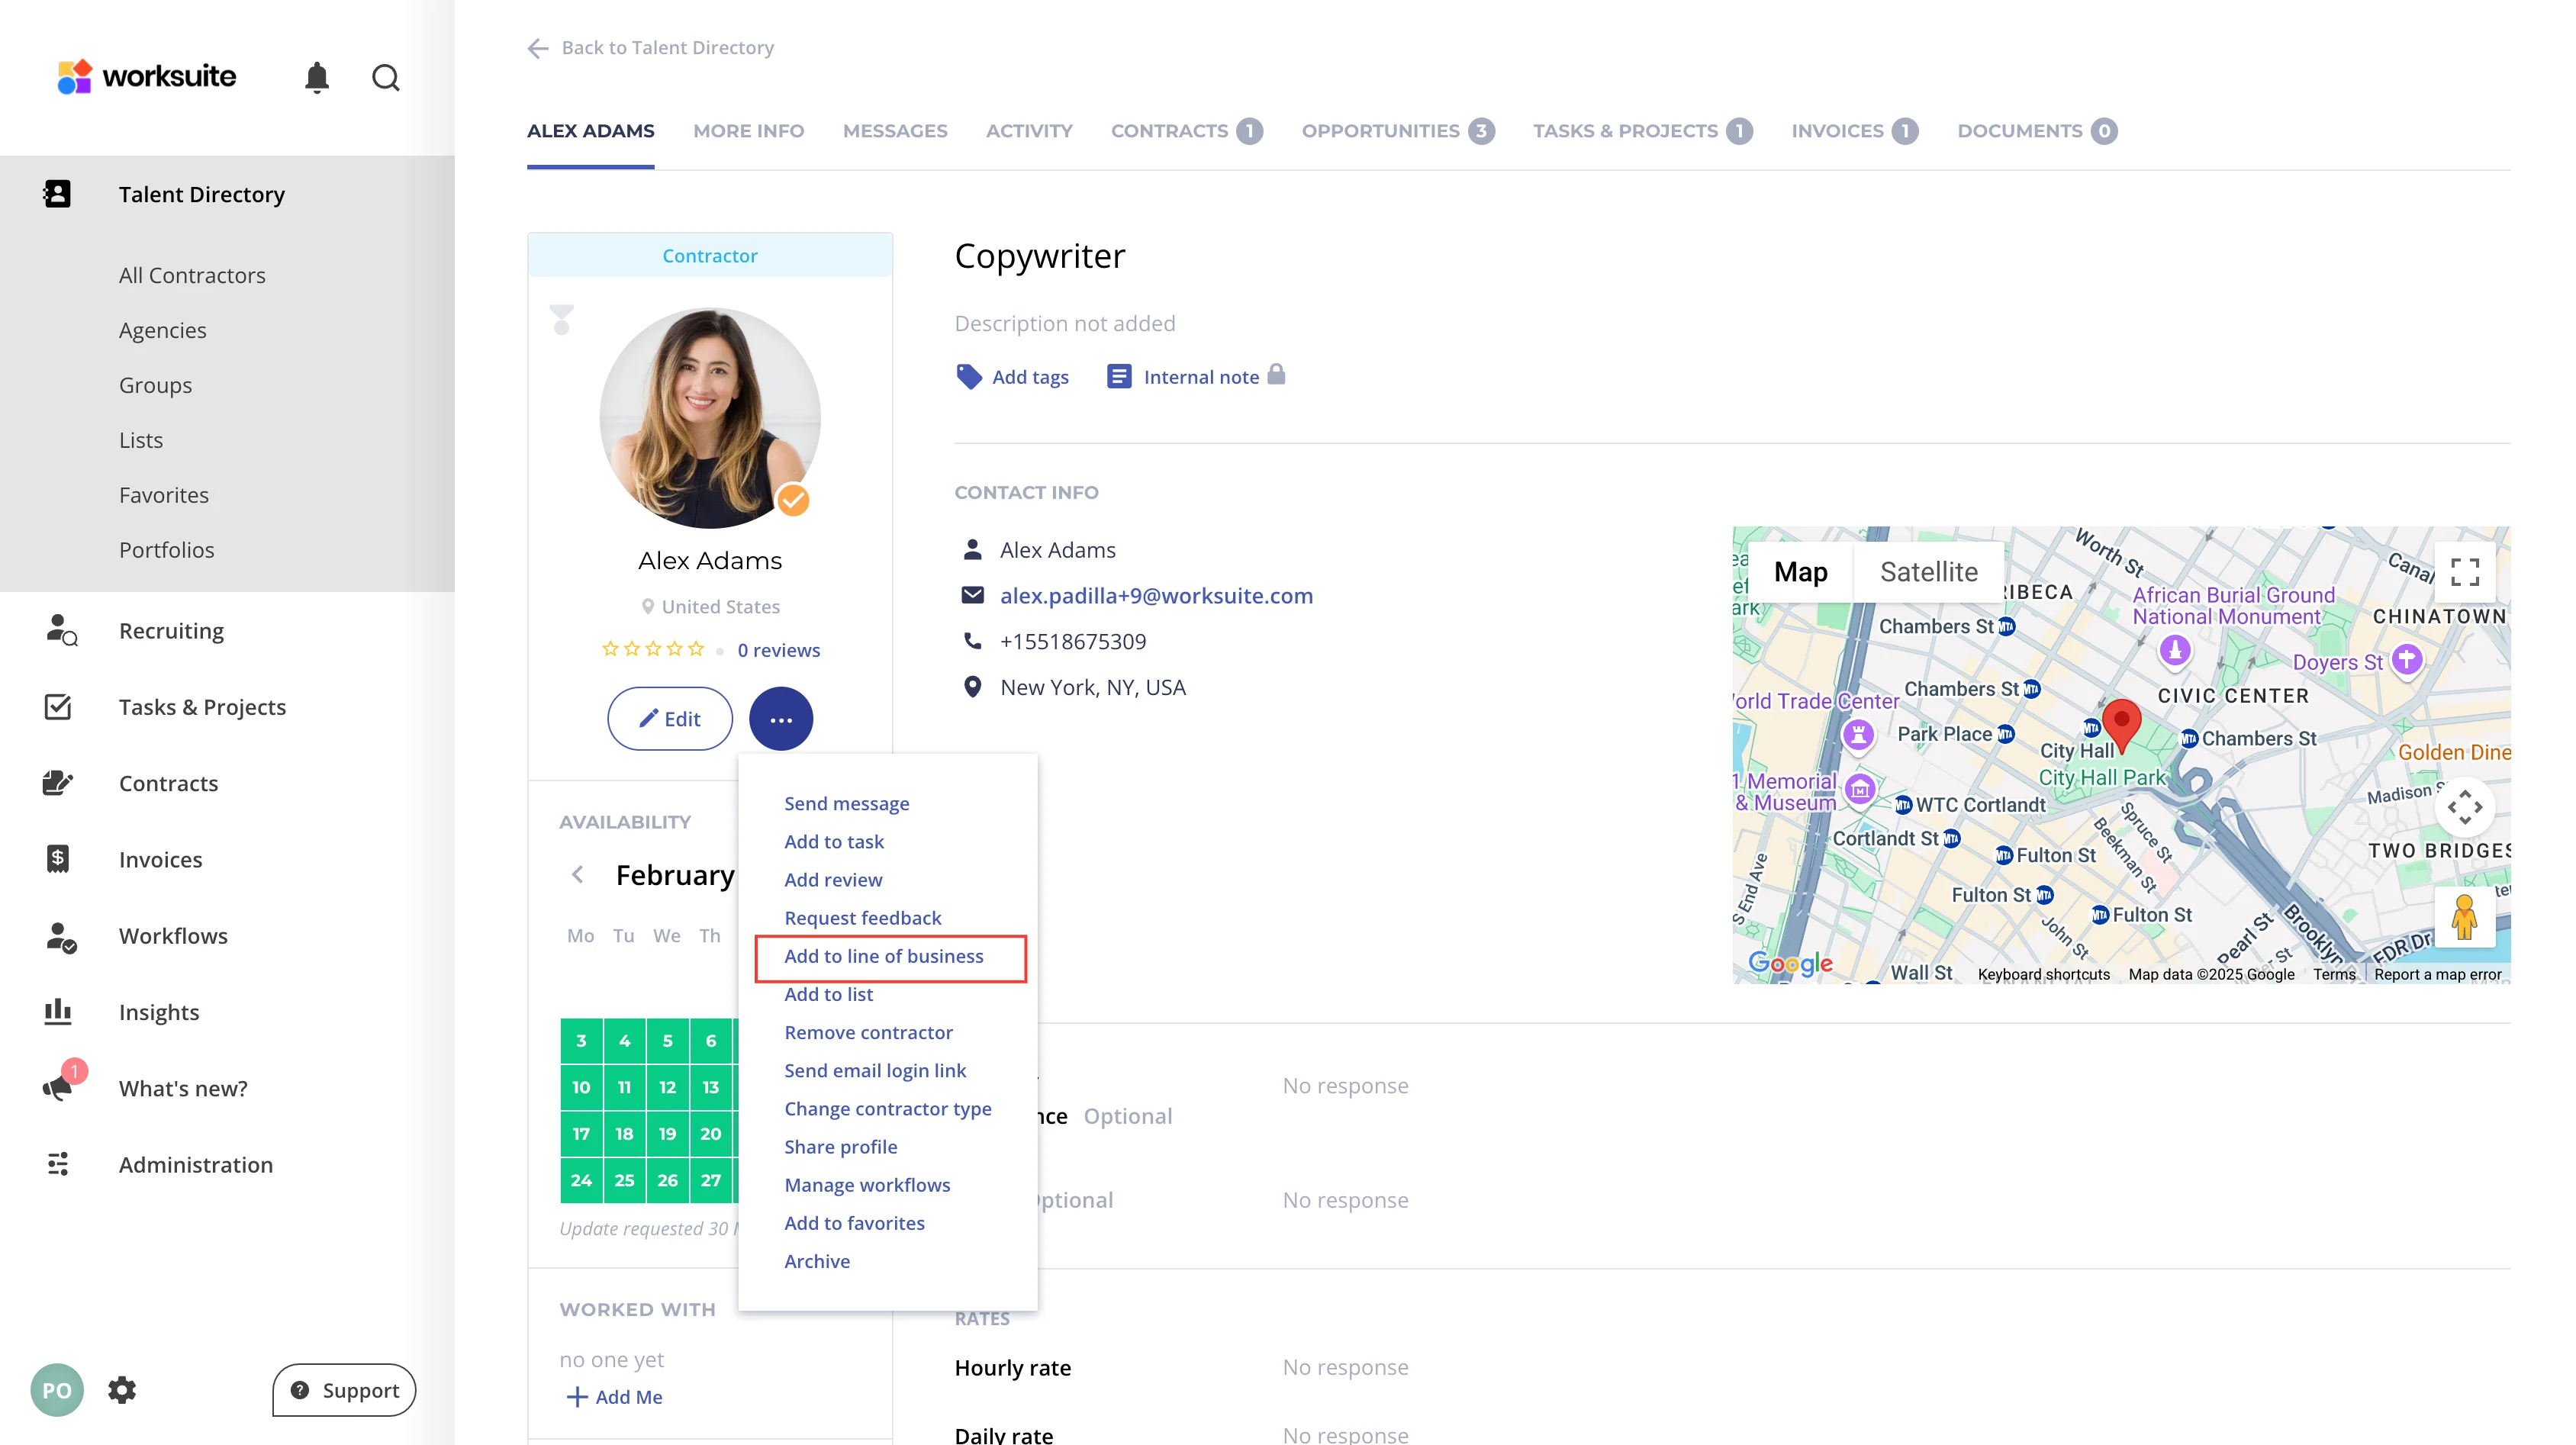Screen dimensions: 2576x1445
Task: Go to previous month in availability calendar
Action: (577, 874)
